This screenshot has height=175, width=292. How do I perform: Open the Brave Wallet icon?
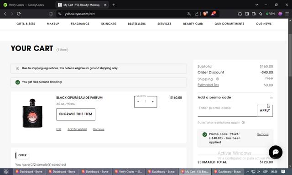(x=254, y=14)
